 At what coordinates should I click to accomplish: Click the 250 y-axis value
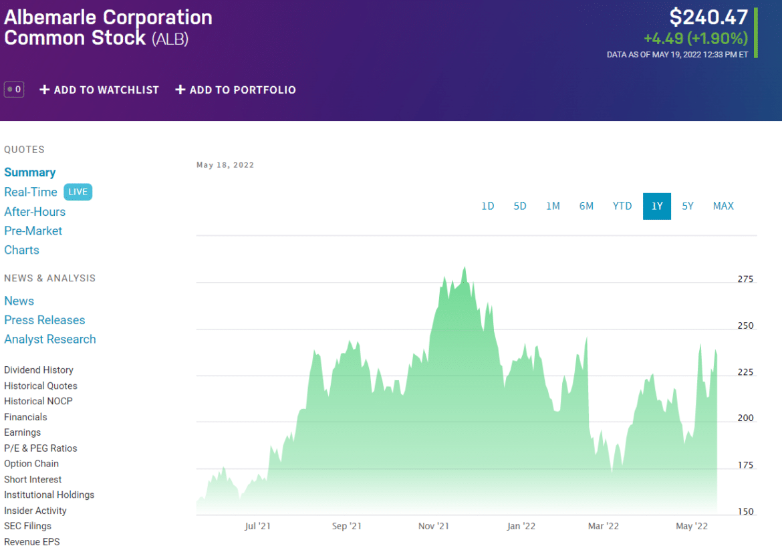(x=746, y=325)
